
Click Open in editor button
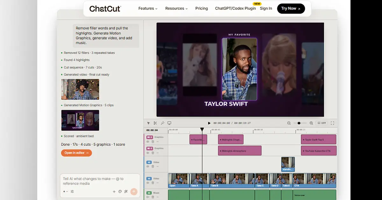tap(76, 153)
